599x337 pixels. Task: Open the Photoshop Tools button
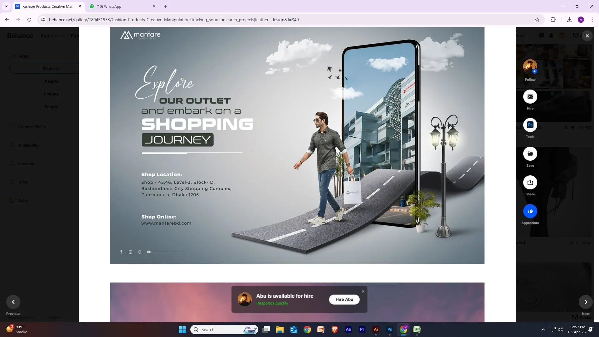tap(530, 125)
